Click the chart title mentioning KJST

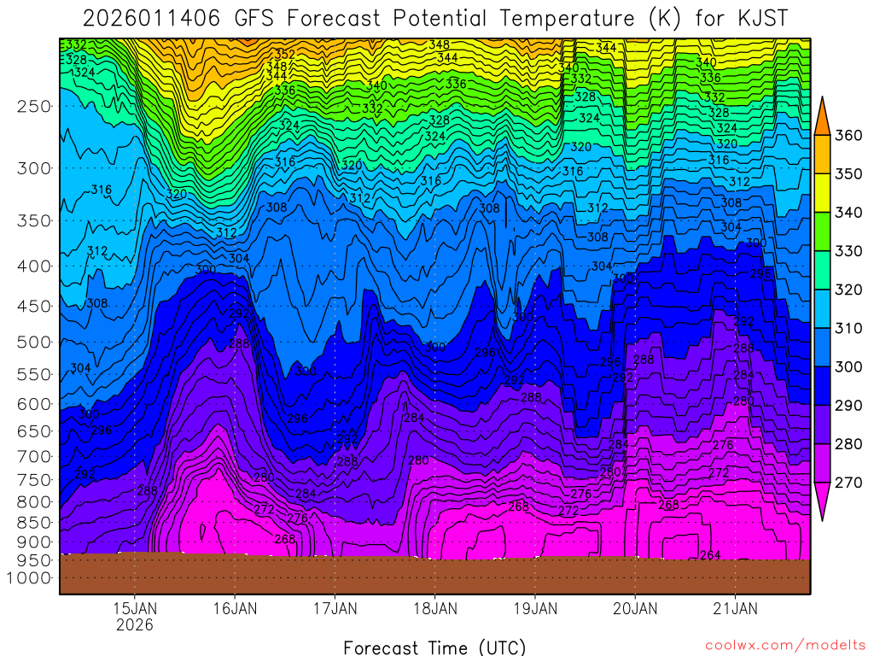point(435,19)
